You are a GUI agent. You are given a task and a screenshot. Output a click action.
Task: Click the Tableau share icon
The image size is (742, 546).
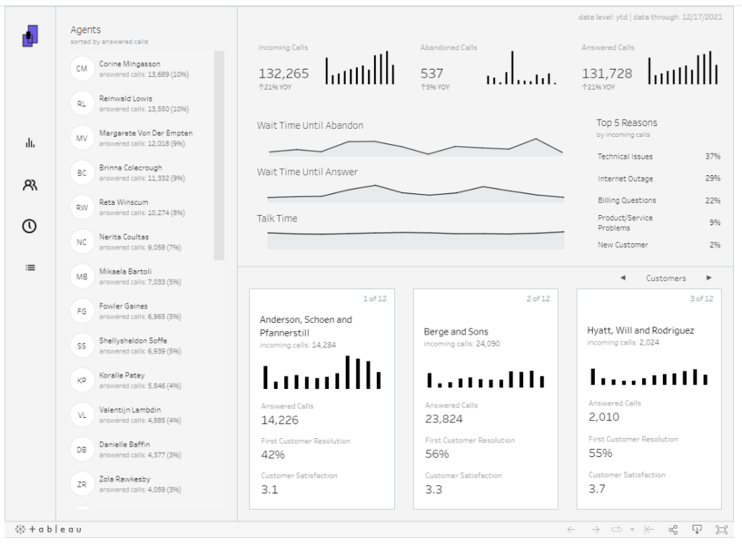673,529
